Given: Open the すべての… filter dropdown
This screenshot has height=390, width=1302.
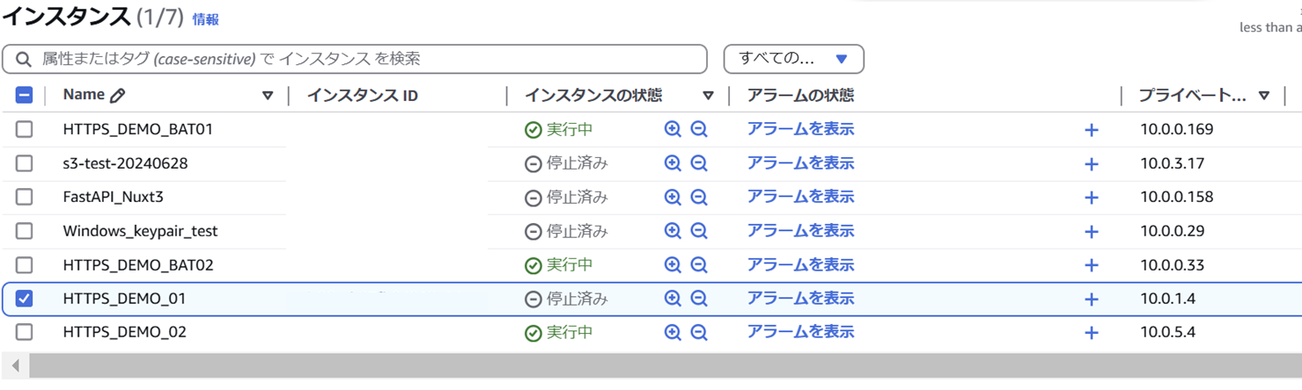Looking at the screenshot, I should tap(793, 59).
